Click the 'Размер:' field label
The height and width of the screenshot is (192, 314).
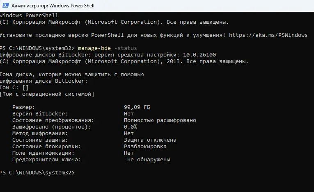pos(23,107)
